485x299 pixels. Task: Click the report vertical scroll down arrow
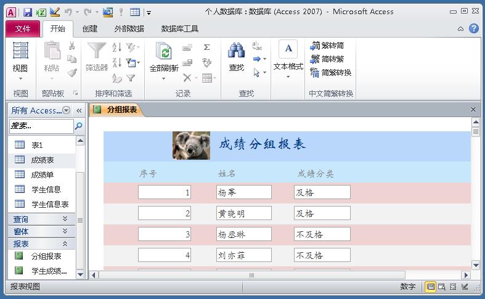[x=476, y=265]
